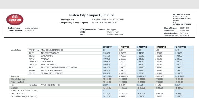Select module code "MSW2021"
The image size is (199, 112).
[33, 65]
